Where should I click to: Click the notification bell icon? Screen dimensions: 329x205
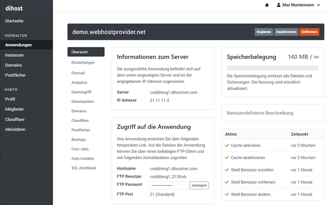[267, 5]
